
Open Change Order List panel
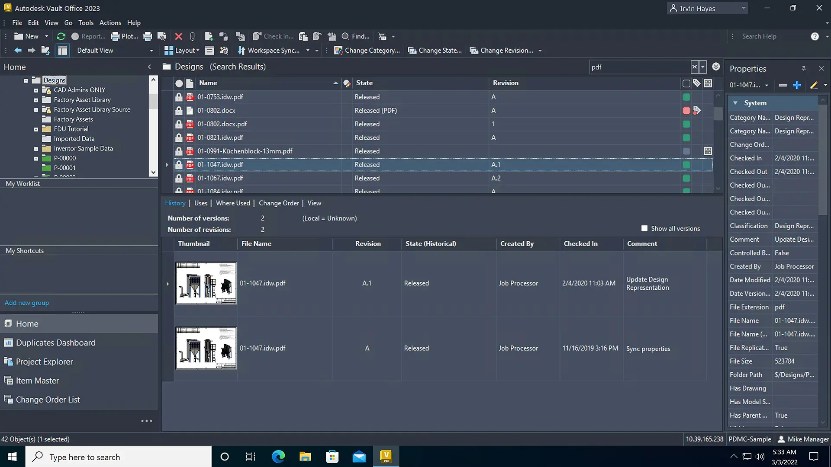pyautogui.click(x=48, y=400)
